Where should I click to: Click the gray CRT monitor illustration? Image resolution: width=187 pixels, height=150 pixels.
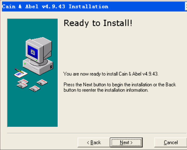pos(39,50)
